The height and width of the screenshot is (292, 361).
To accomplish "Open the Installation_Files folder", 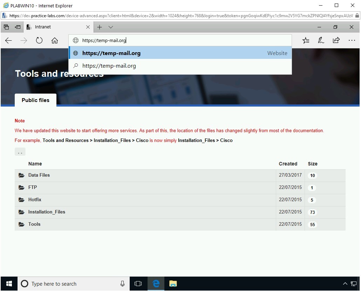I will [47, 212].
